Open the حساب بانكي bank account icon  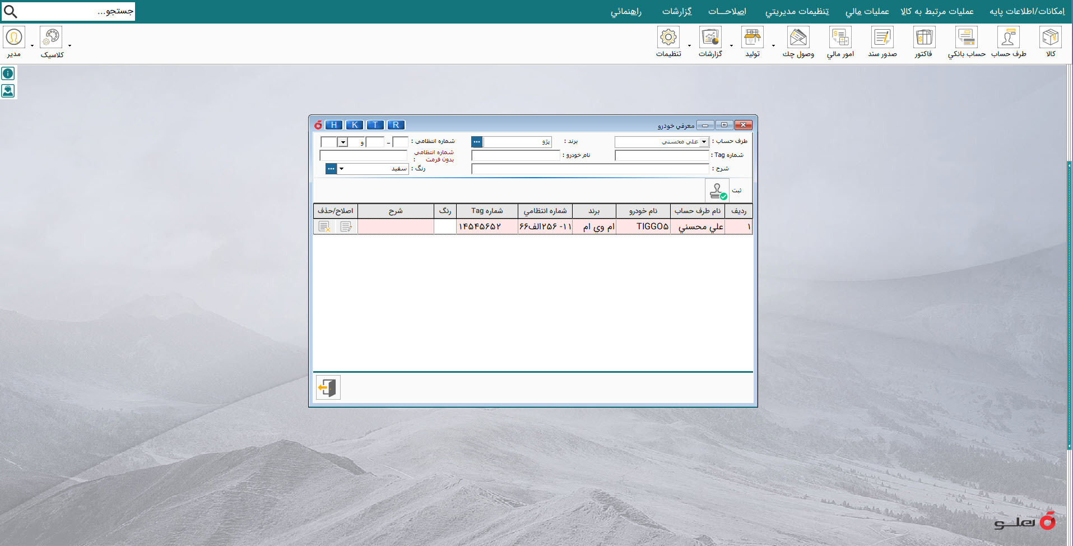click(967, 38)
